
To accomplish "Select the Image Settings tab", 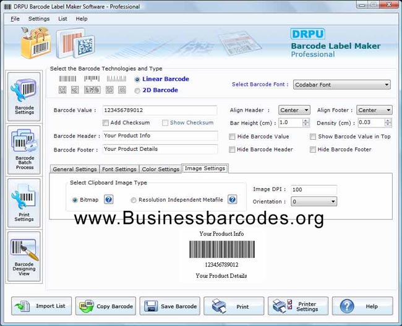I will click(x=205, y=168).
